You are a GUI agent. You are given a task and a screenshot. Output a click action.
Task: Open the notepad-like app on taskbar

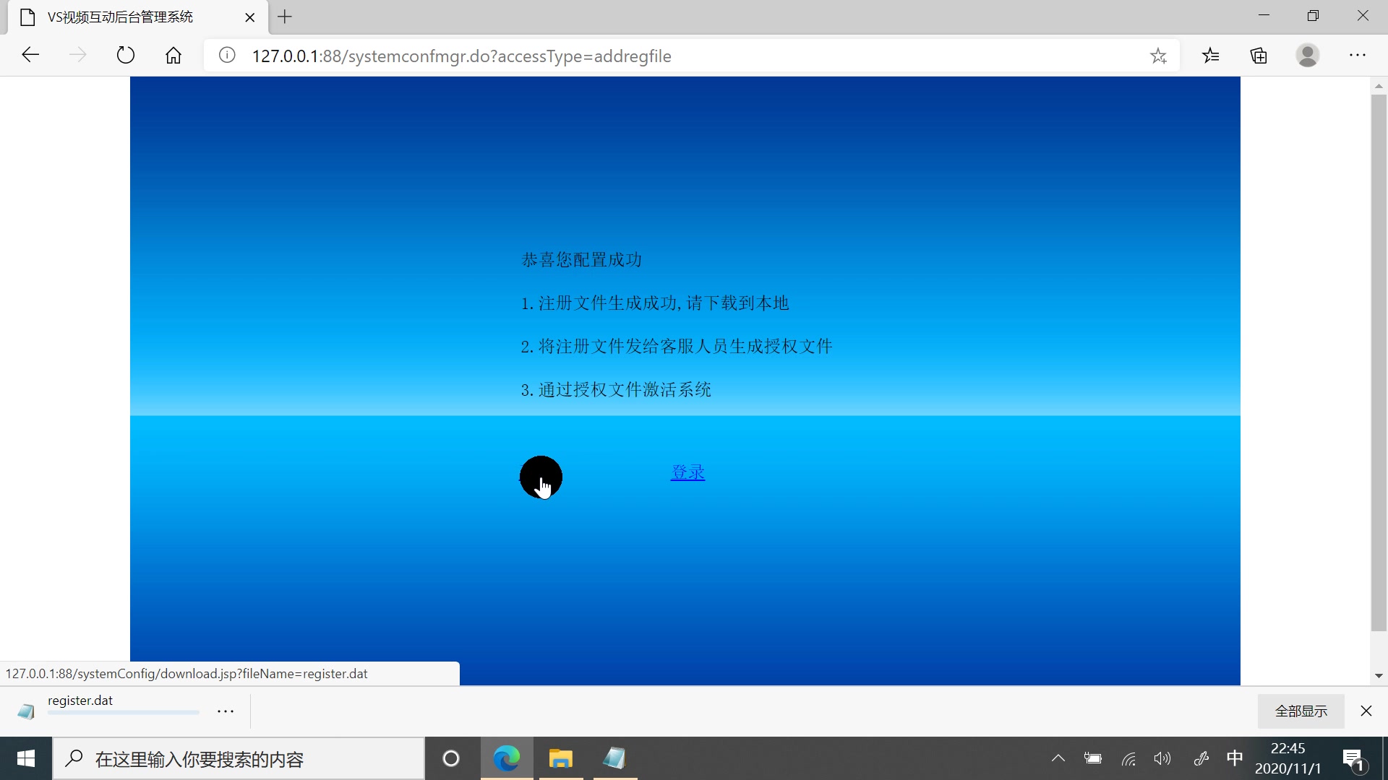click(614, 758)
